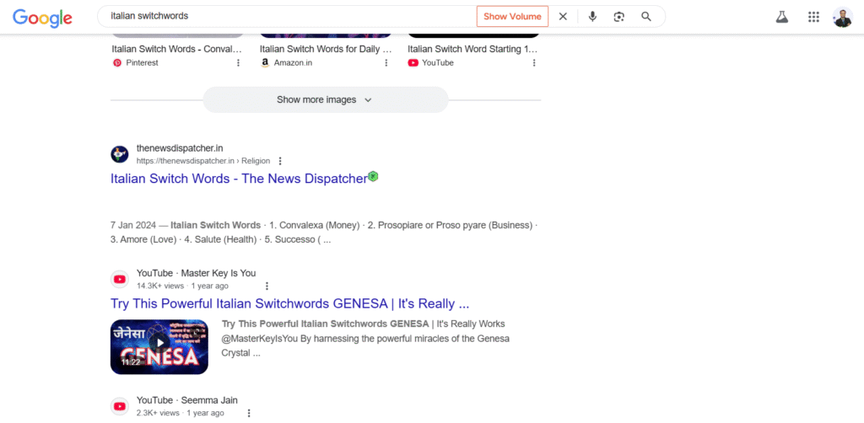Open About this result menu for thenewsdispatcher.in

[x=280, y=161]
